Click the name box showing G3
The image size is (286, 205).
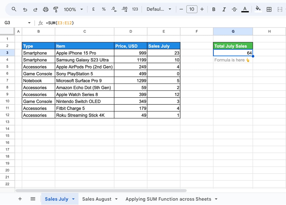pos(16,23)
